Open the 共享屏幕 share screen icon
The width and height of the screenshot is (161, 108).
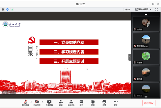click(49, 103)
